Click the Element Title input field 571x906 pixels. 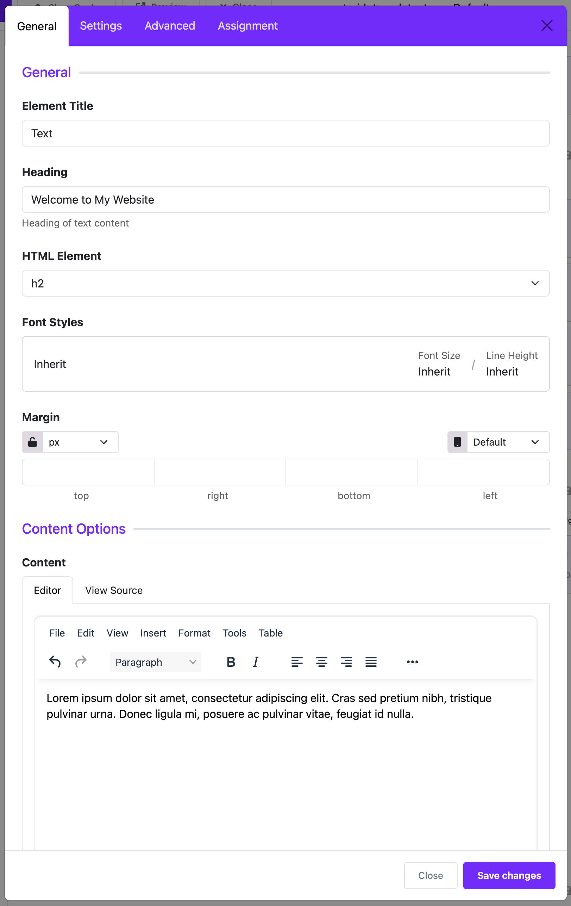[x=286, y=134]
